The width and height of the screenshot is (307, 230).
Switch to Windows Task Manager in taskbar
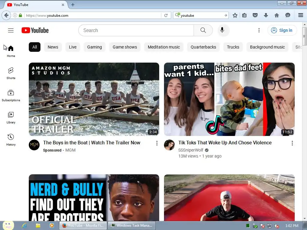point(132,226)
